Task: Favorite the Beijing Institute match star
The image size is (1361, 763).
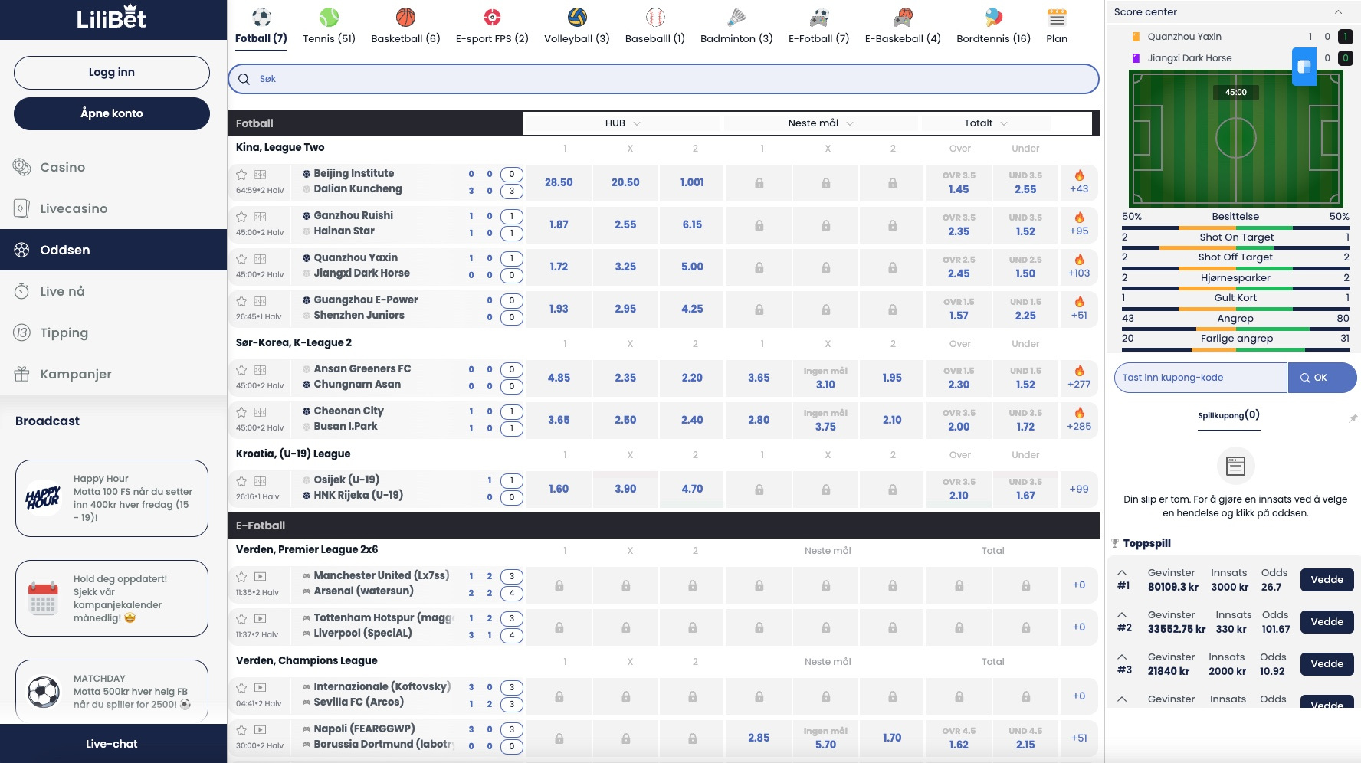Action: [x=241, y=175]
